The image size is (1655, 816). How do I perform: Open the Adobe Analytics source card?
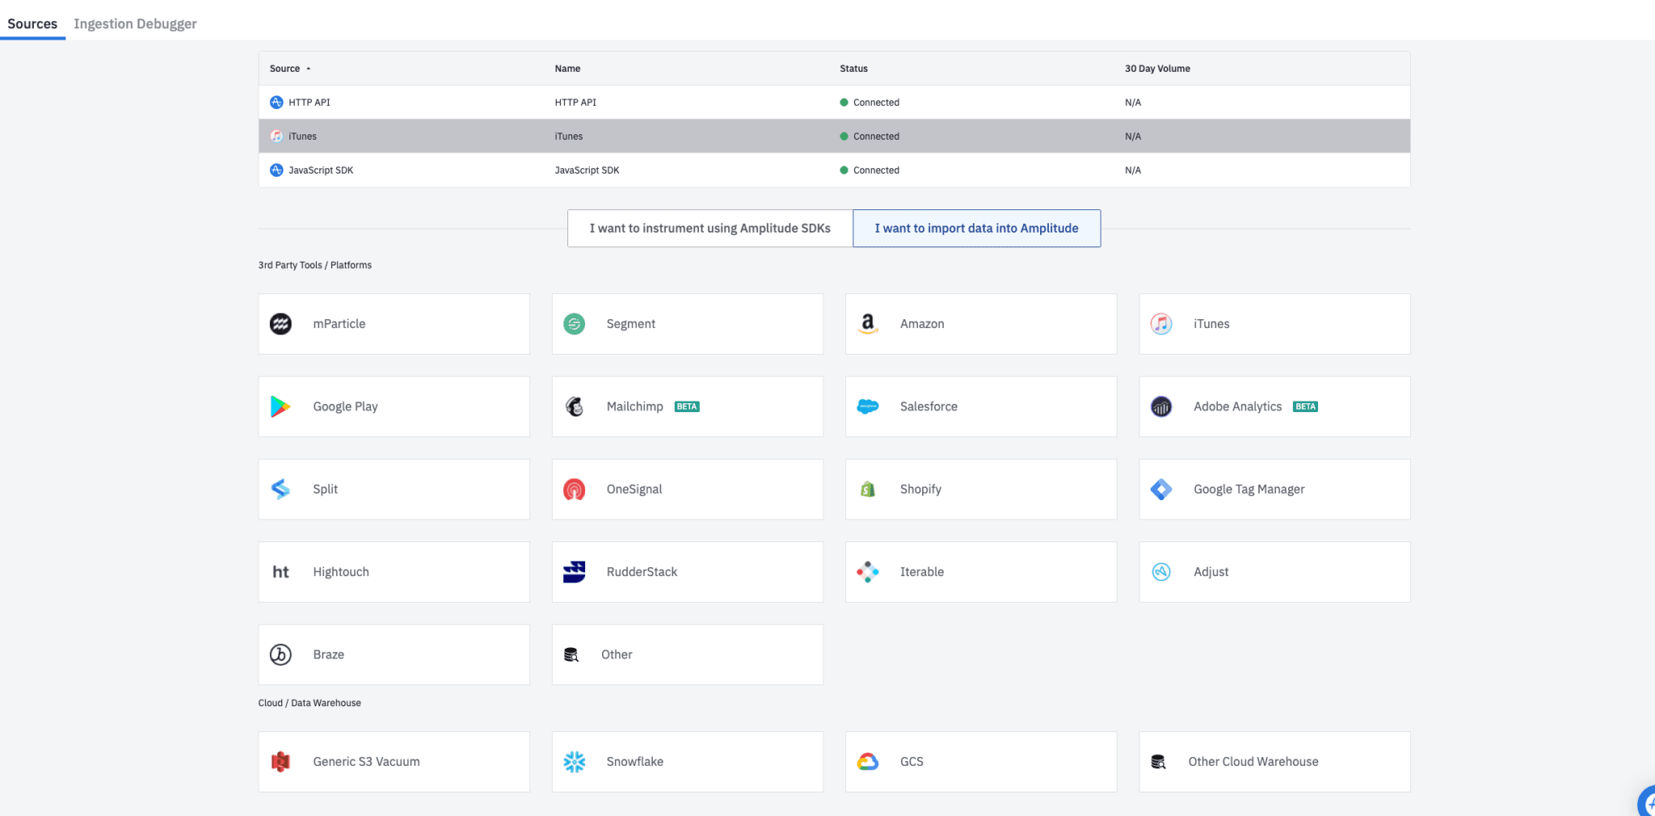click(x=1274, y=406)
